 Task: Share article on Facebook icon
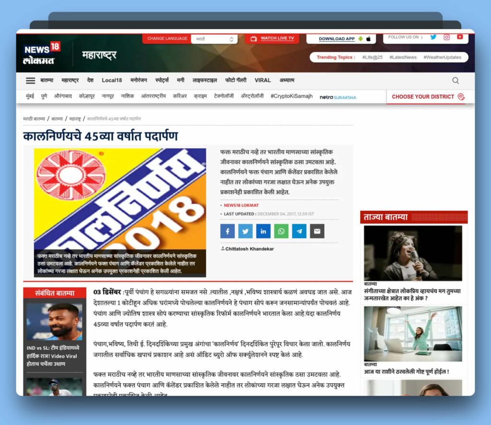227,231
